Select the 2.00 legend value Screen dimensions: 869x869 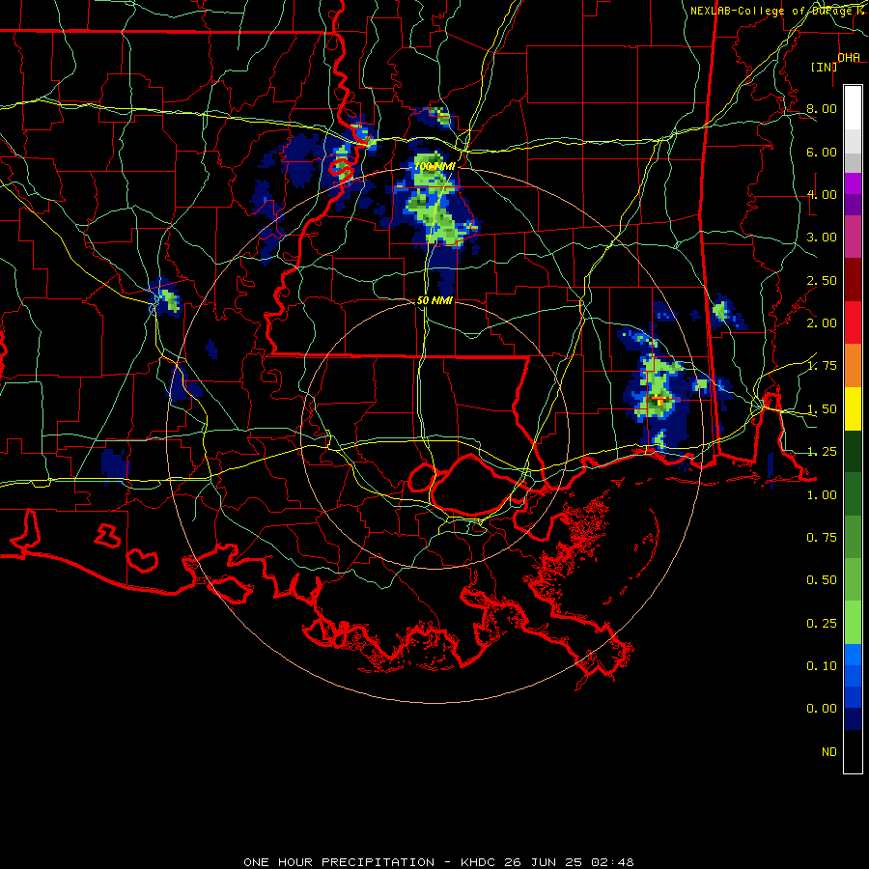[x=822, y=323]
